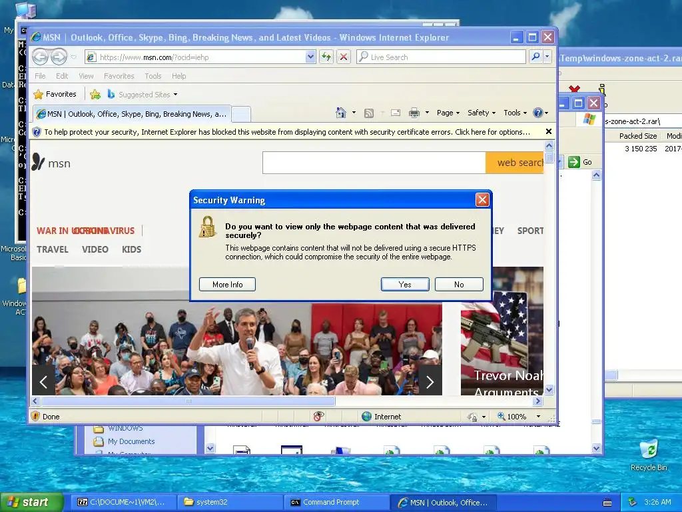Open the Page dropdown menu
Viewport: 682px width, 512px height.
pyautogui.click(x=448, y=113)
